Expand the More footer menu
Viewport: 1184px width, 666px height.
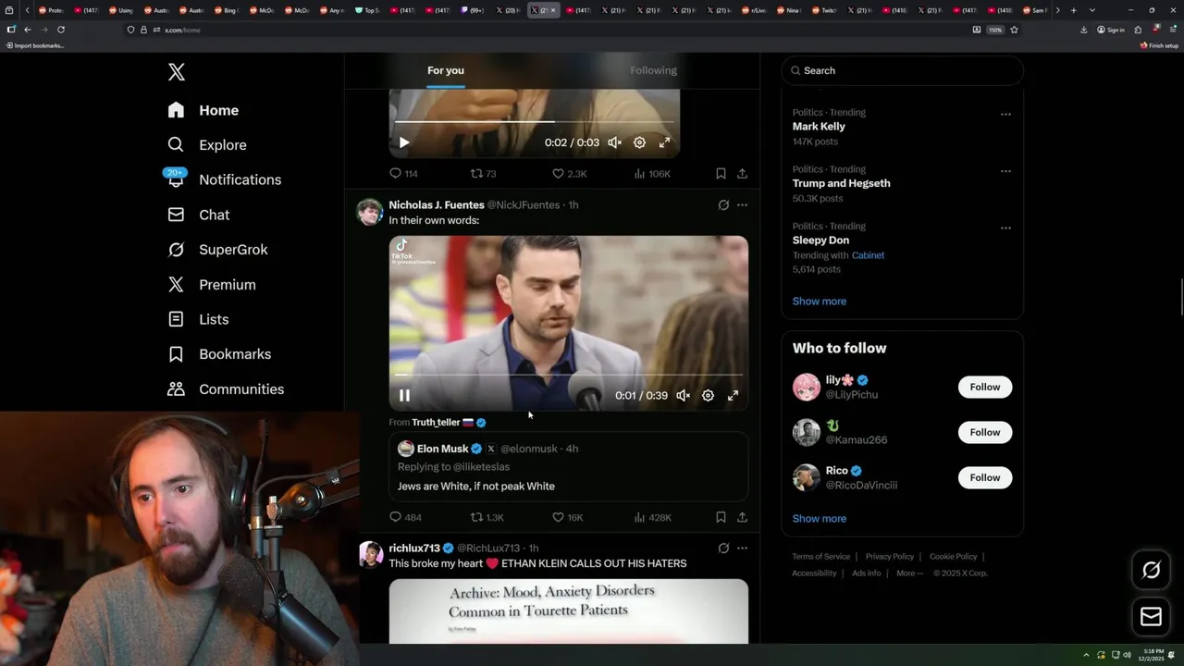tap(908, 573)
